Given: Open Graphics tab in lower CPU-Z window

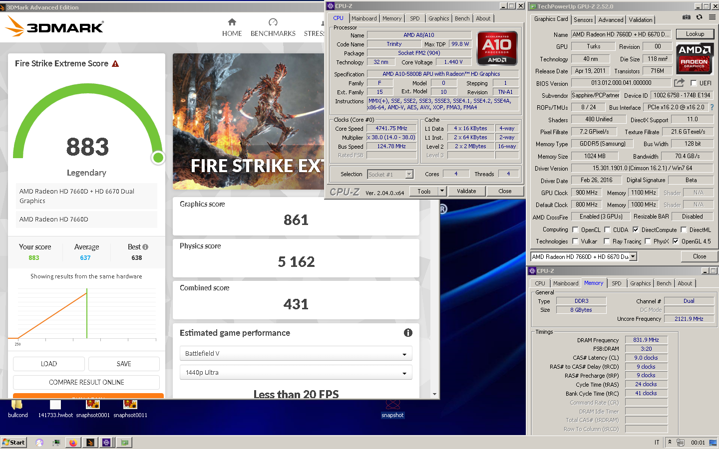Looking at the screenshot, I should click(640, 283).
